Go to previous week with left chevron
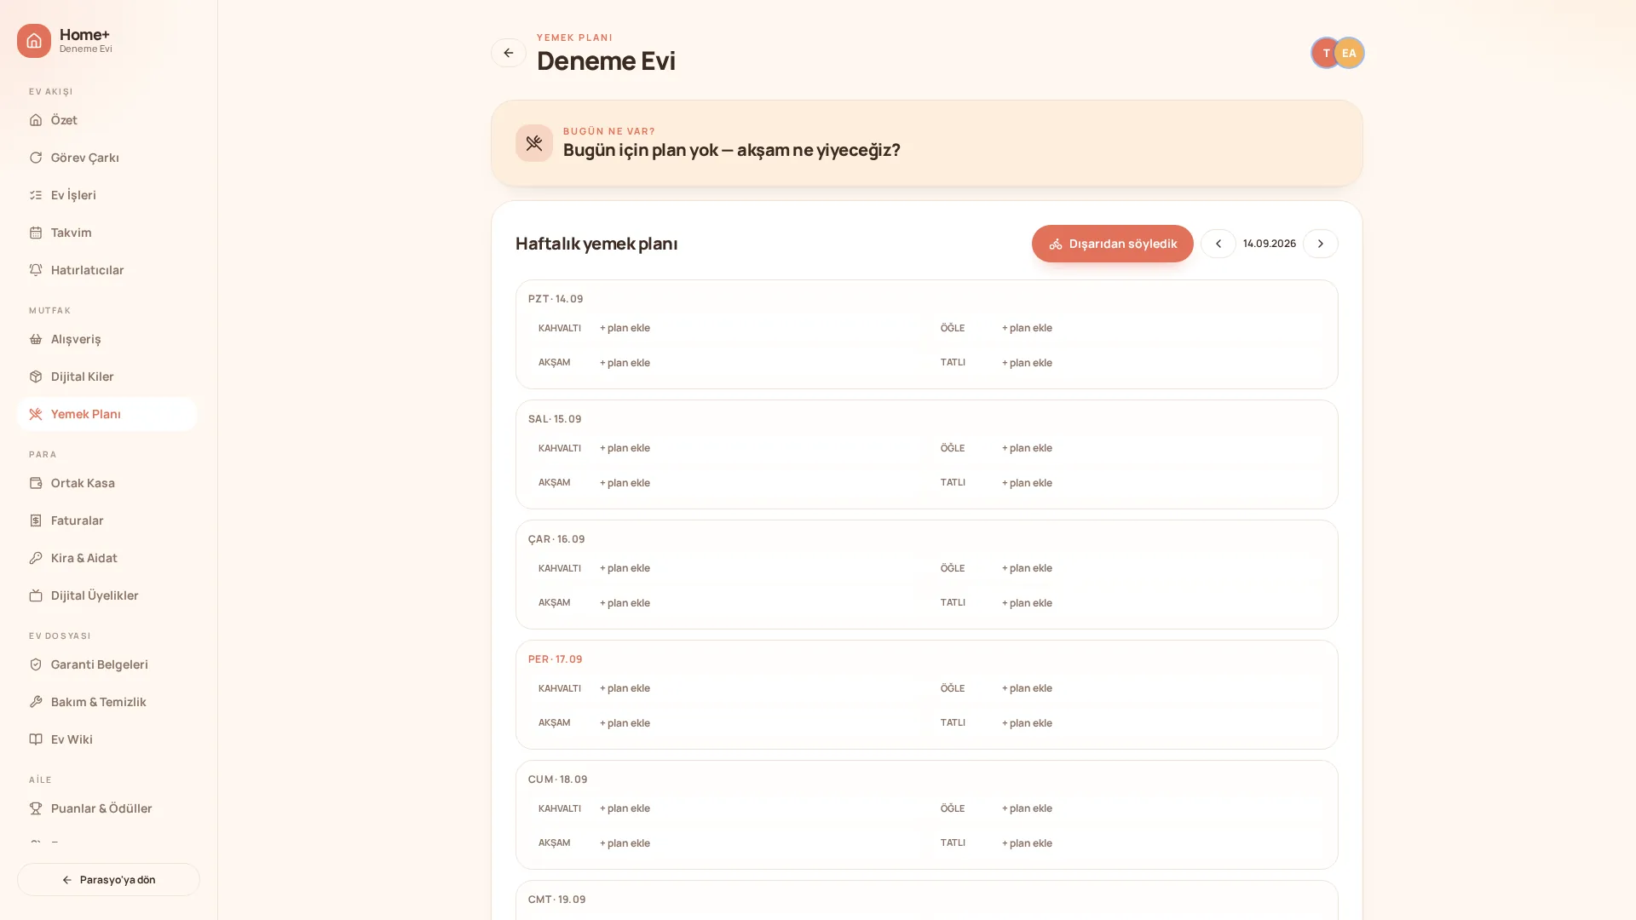Image resolution: width=1636 pixels, height=920 pixels. (1218, 244)
